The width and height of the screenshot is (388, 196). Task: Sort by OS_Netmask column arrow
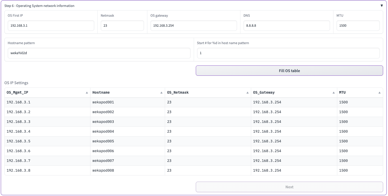(248, 93)
